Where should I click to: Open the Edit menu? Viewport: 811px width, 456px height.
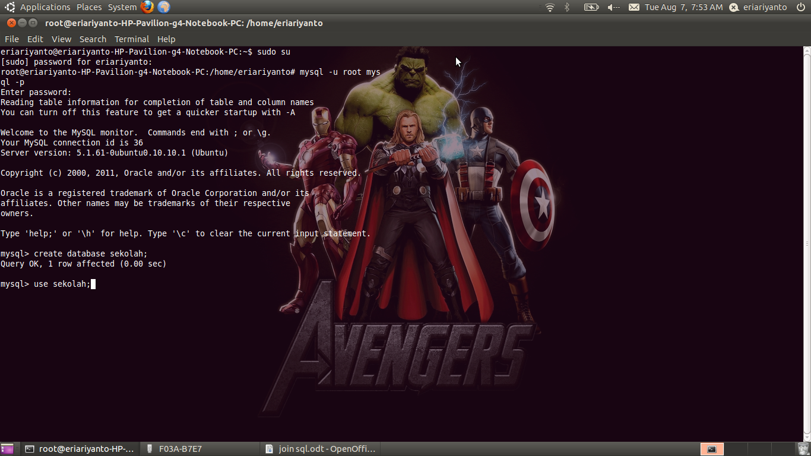click(35, 39)
